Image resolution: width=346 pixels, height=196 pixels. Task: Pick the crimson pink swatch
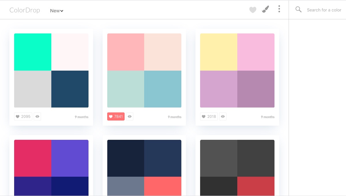(33, 158)
